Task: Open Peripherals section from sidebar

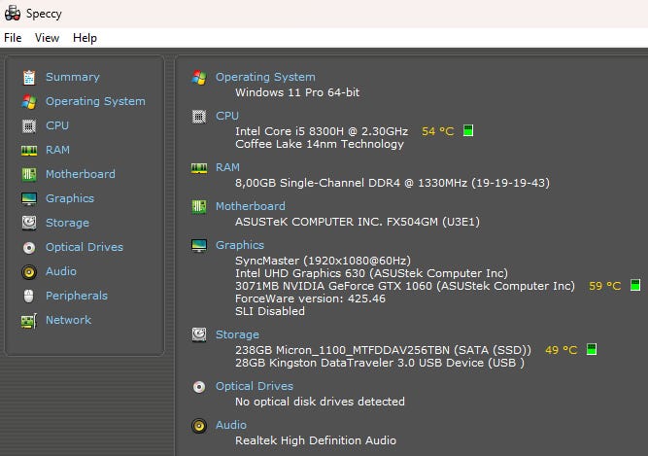Action: point(77,296)
